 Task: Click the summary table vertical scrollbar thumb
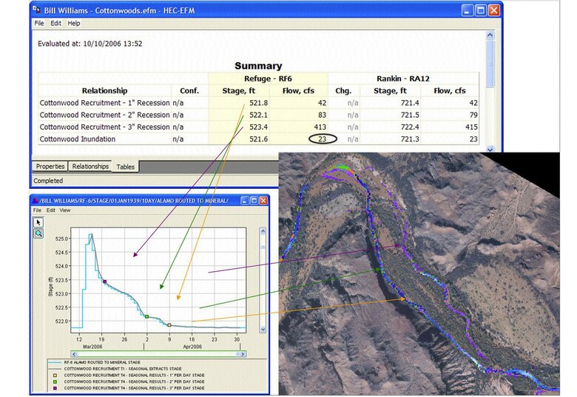[490, 64]
